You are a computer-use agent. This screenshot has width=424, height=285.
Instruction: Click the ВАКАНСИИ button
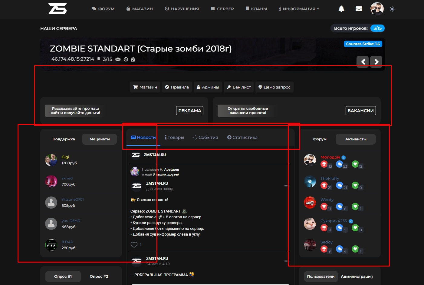click(360, 111)
